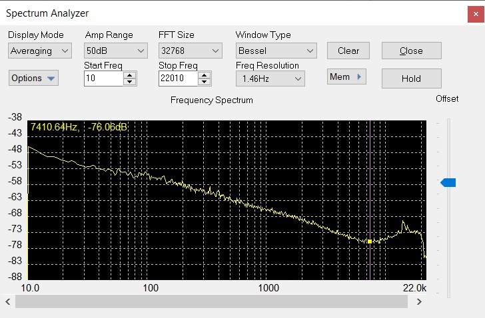
Task: Click the yellow marker on spectrum curve
Action: click(x=370, y=241)
